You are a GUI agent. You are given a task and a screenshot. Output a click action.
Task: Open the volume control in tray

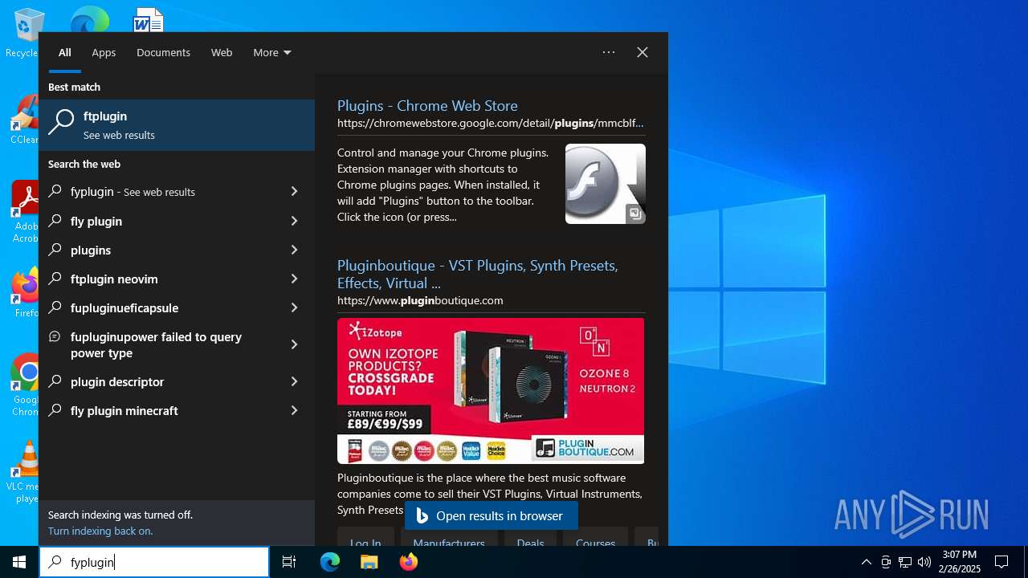tap(924, 562)
